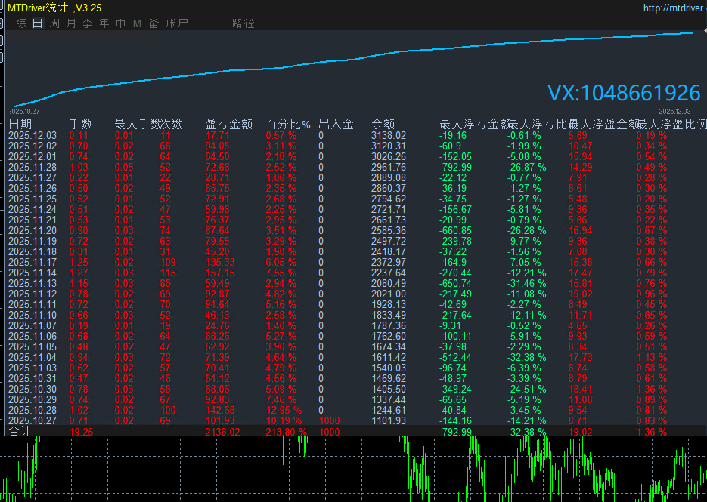Select the 2025 10.27 date row
The width and height of the screenshot is (707, 502).
pos(33,420)
